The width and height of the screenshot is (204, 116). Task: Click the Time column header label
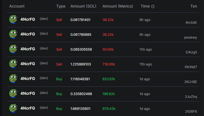(x=145, y=6)
